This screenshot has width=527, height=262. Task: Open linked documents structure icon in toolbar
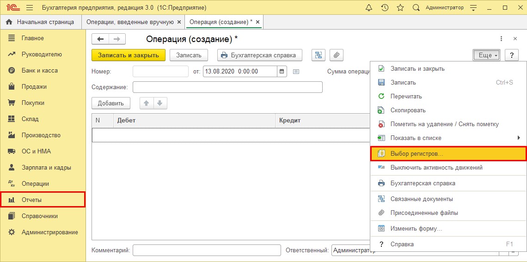pyautogui.click(x=319, y=55)
